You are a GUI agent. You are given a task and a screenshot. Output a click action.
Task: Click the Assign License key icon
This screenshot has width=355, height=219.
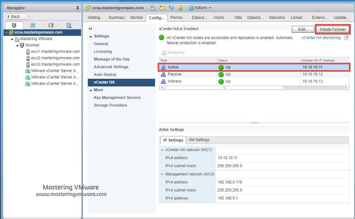(x=180, y=8)
